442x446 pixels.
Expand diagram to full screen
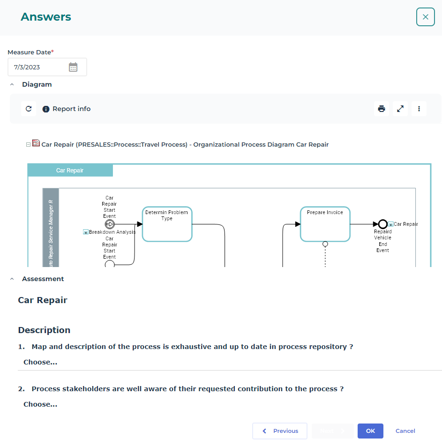(x=400, y=109)
